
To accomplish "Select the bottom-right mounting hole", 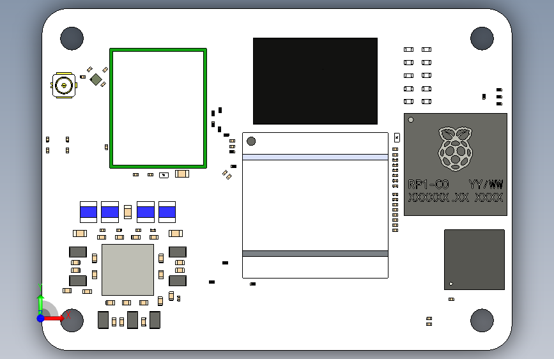I will tap(482, 320).
